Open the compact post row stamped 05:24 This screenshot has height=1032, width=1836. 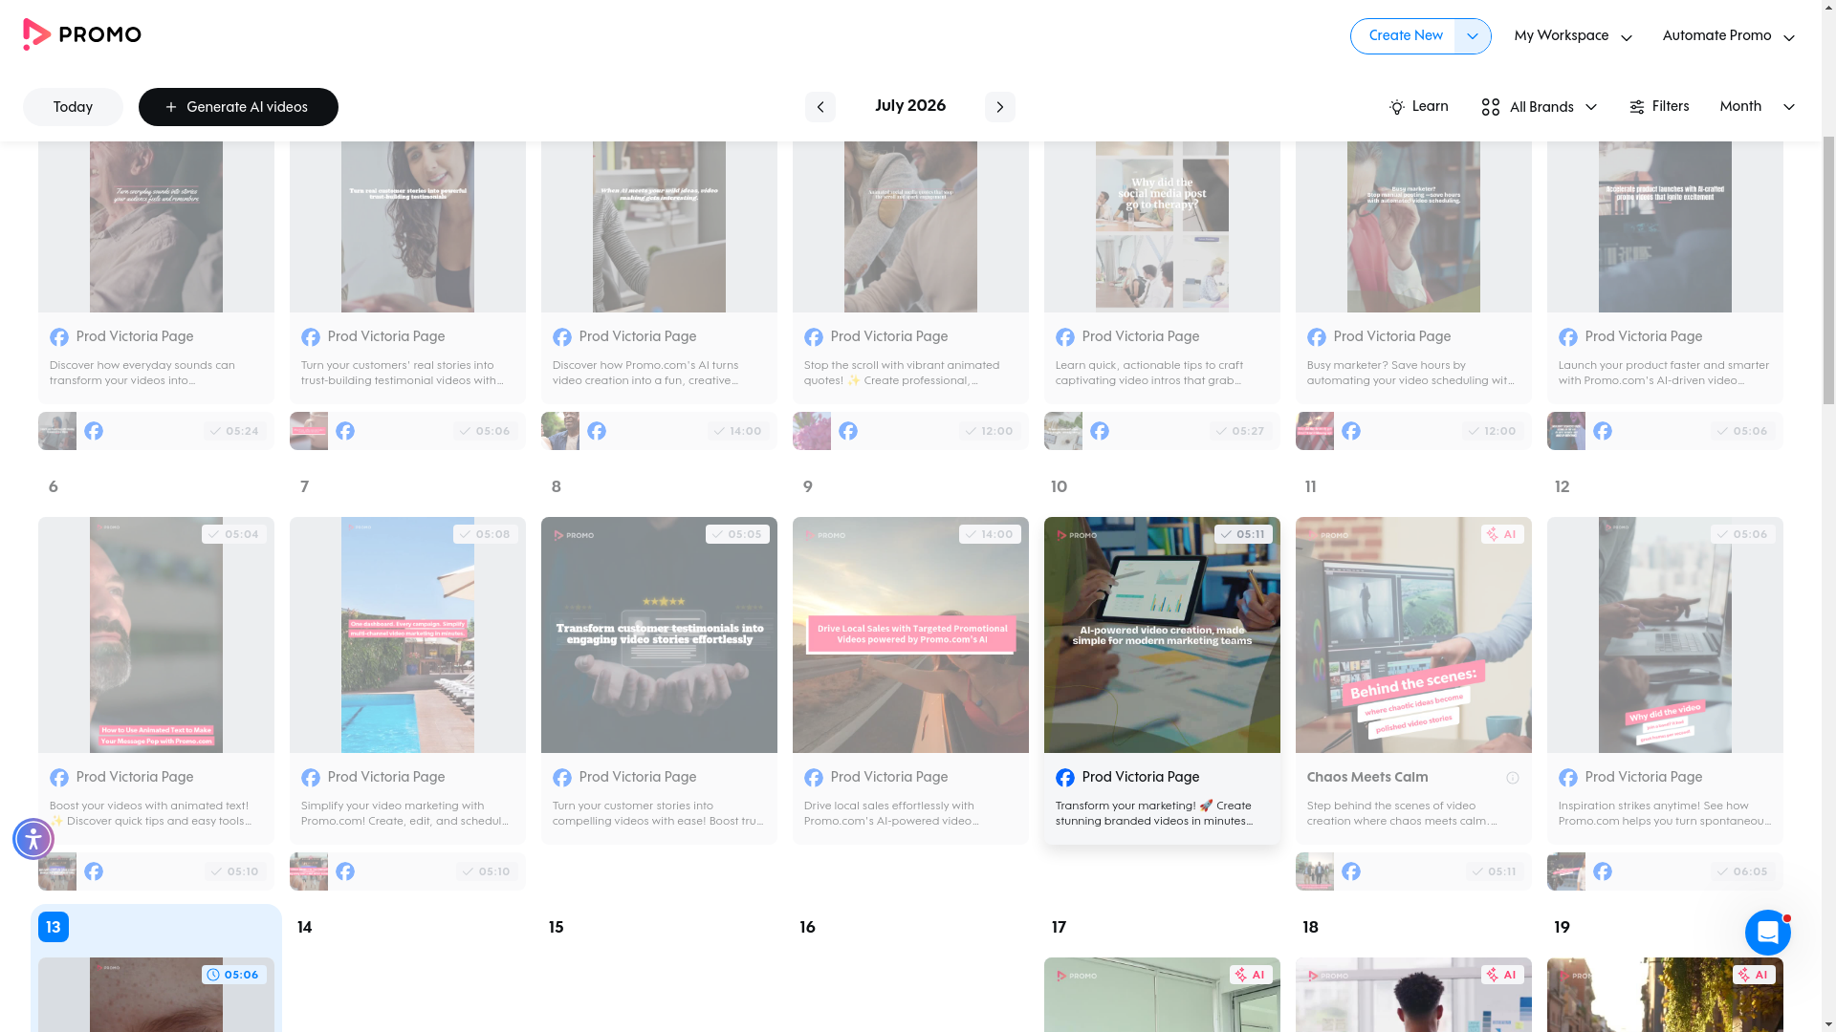coord(156,431)
